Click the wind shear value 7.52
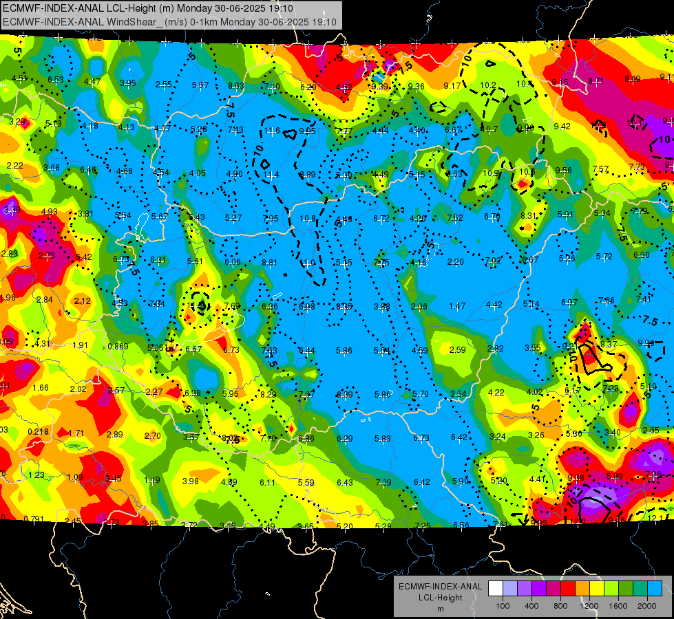This screenshot has width=674, height=619. tap(455, 218)
